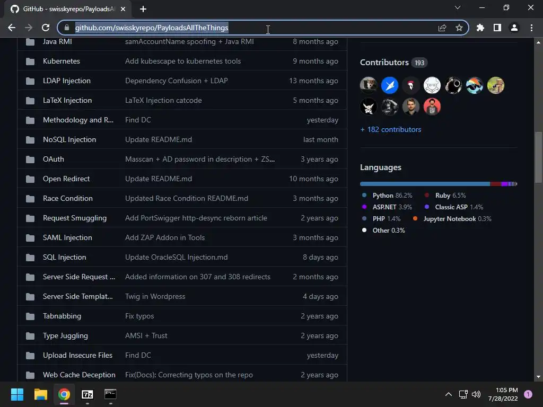This screenshot has width=543, height=407.
Task: Open the Java RMI folder icon
Action: [x=30, y=42]
